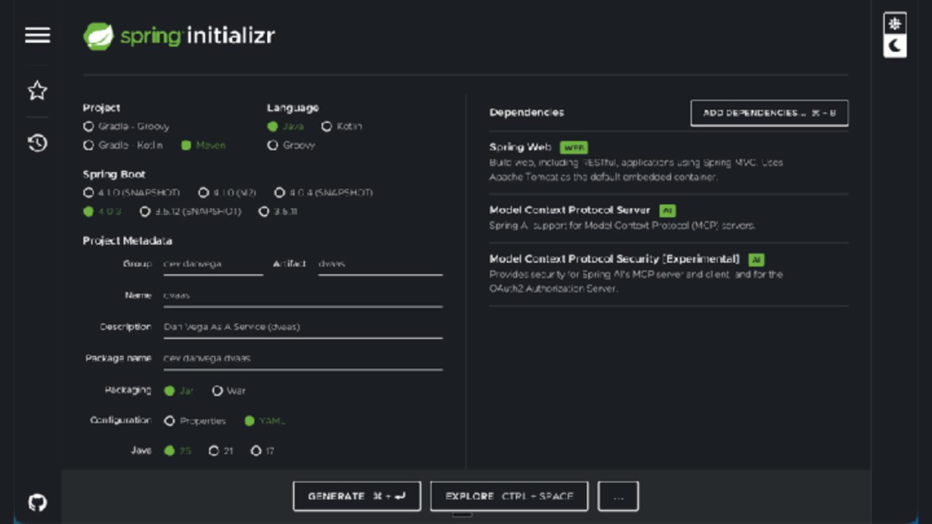This screenshot has width=932, height=524.
Task: Click the Spring Initializr logo
Action: [179, 36]
